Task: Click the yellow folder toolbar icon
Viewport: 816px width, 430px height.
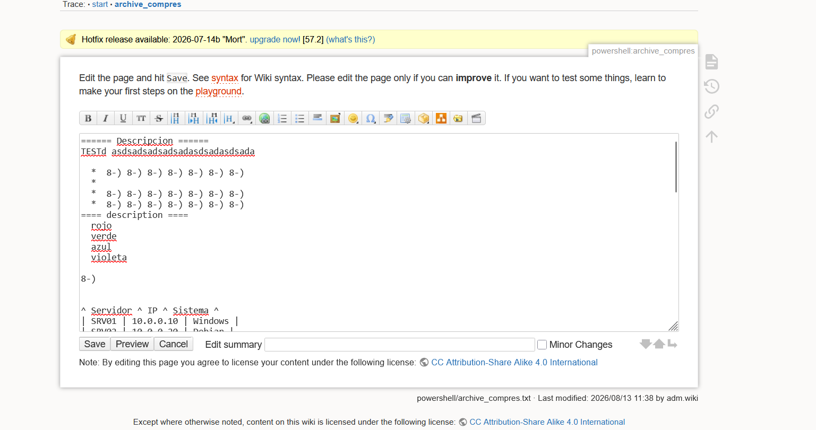Action: (x=458, y=118)
